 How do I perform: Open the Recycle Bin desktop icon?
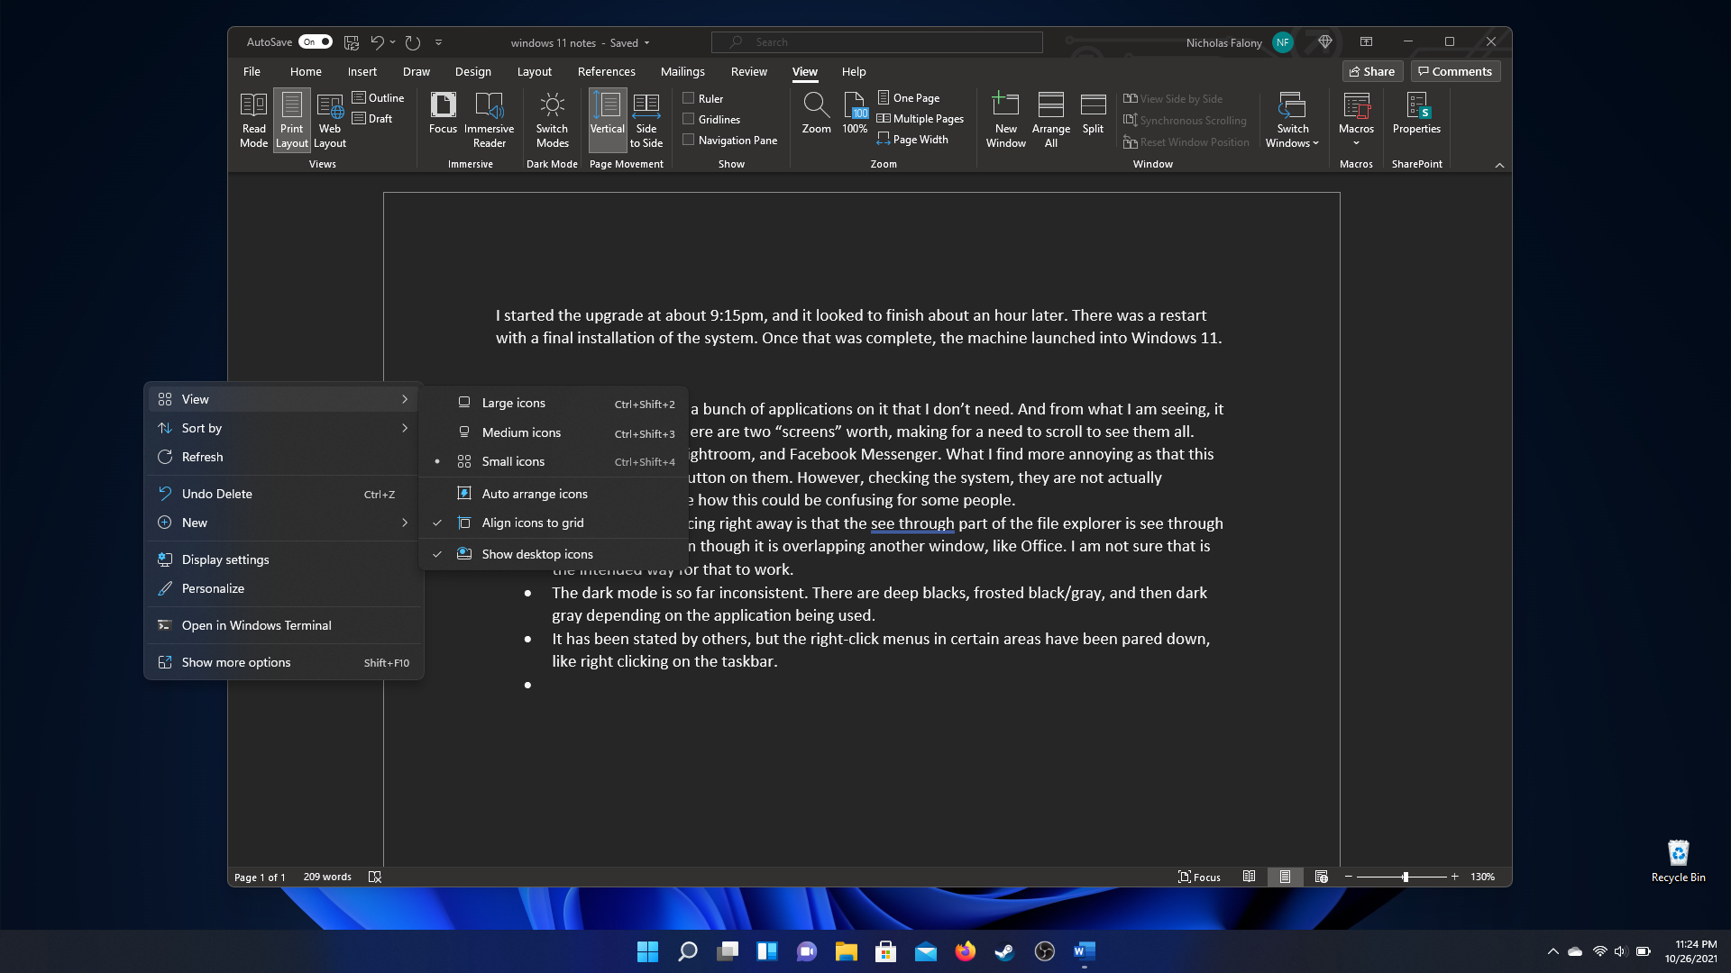click(x=1678, y=860)
